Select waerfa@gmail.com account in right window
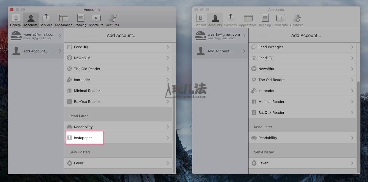This screenshot has height=182, width=368. 220,36
